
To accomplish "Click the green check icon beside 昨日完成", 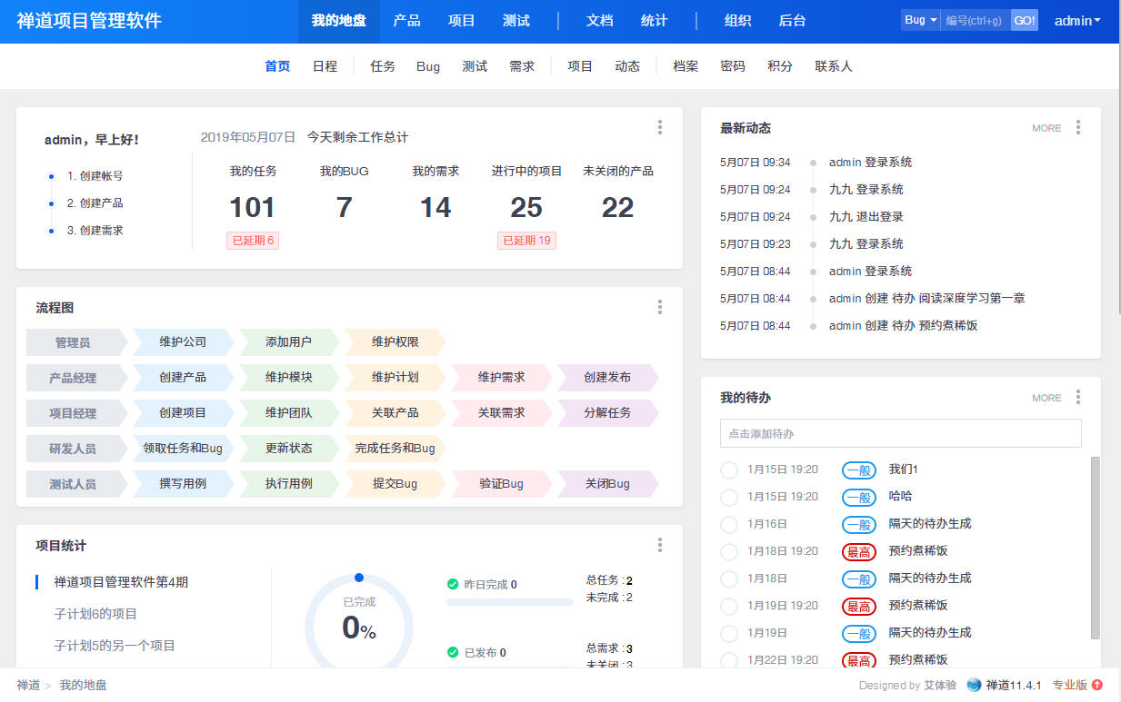I will click(x=453, y=585).
